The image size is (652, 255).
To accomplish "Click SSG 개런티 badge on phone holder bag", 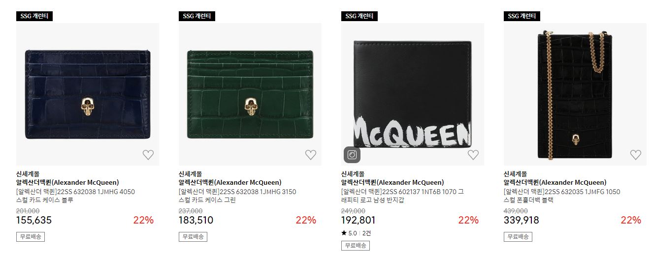I will pos(522,16).
